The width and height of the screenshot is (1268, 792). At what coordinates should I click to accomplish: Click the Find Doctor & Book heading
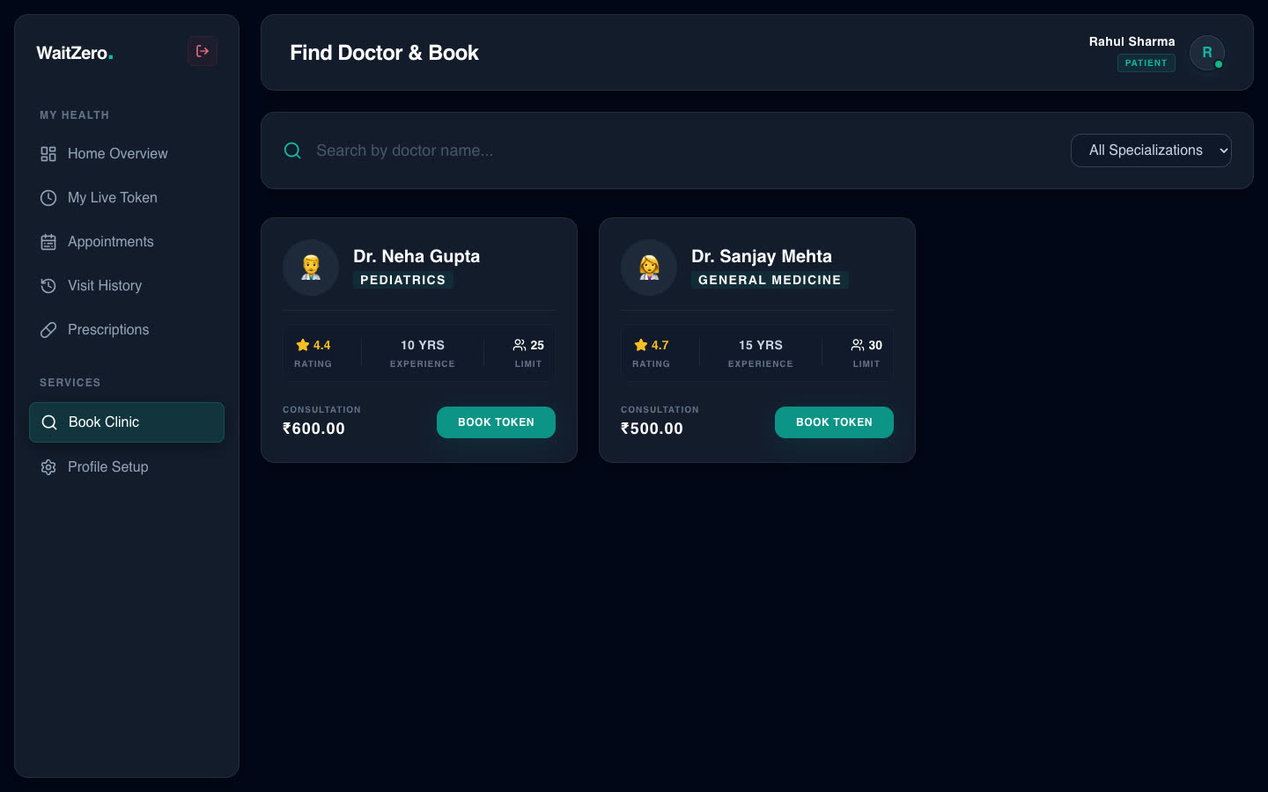(x=384, y=53)
